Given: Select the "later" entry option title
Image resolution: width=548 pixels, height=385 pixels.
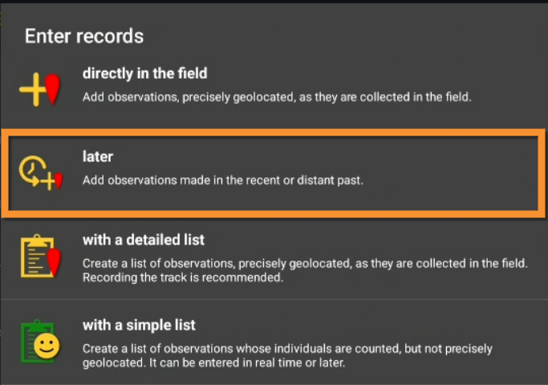Looking at the screenshot, I should (x=97, y=156).
